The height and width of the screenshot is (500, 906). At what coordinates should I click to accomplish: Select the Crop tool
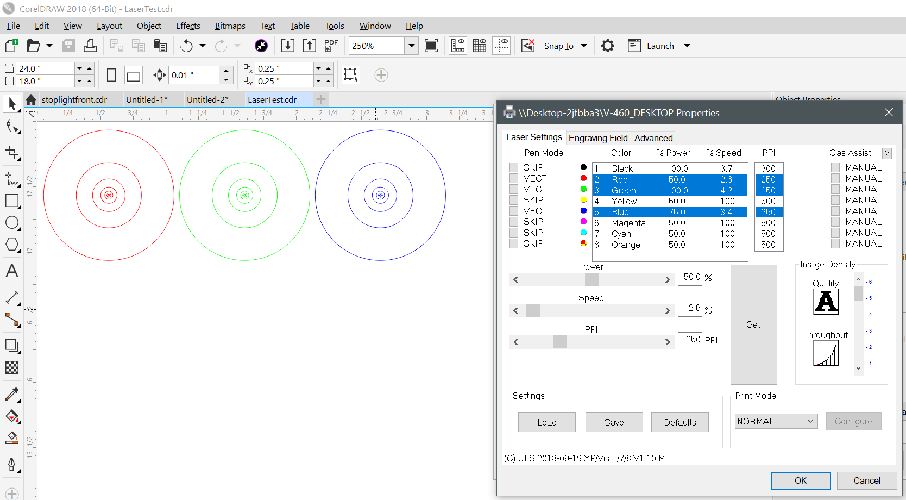pos(12,153)
